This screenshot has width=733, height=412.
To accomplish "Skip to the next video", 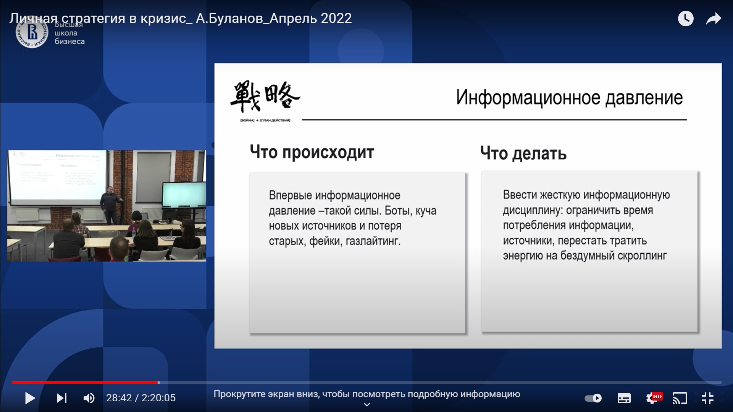I will pos(61,398).
